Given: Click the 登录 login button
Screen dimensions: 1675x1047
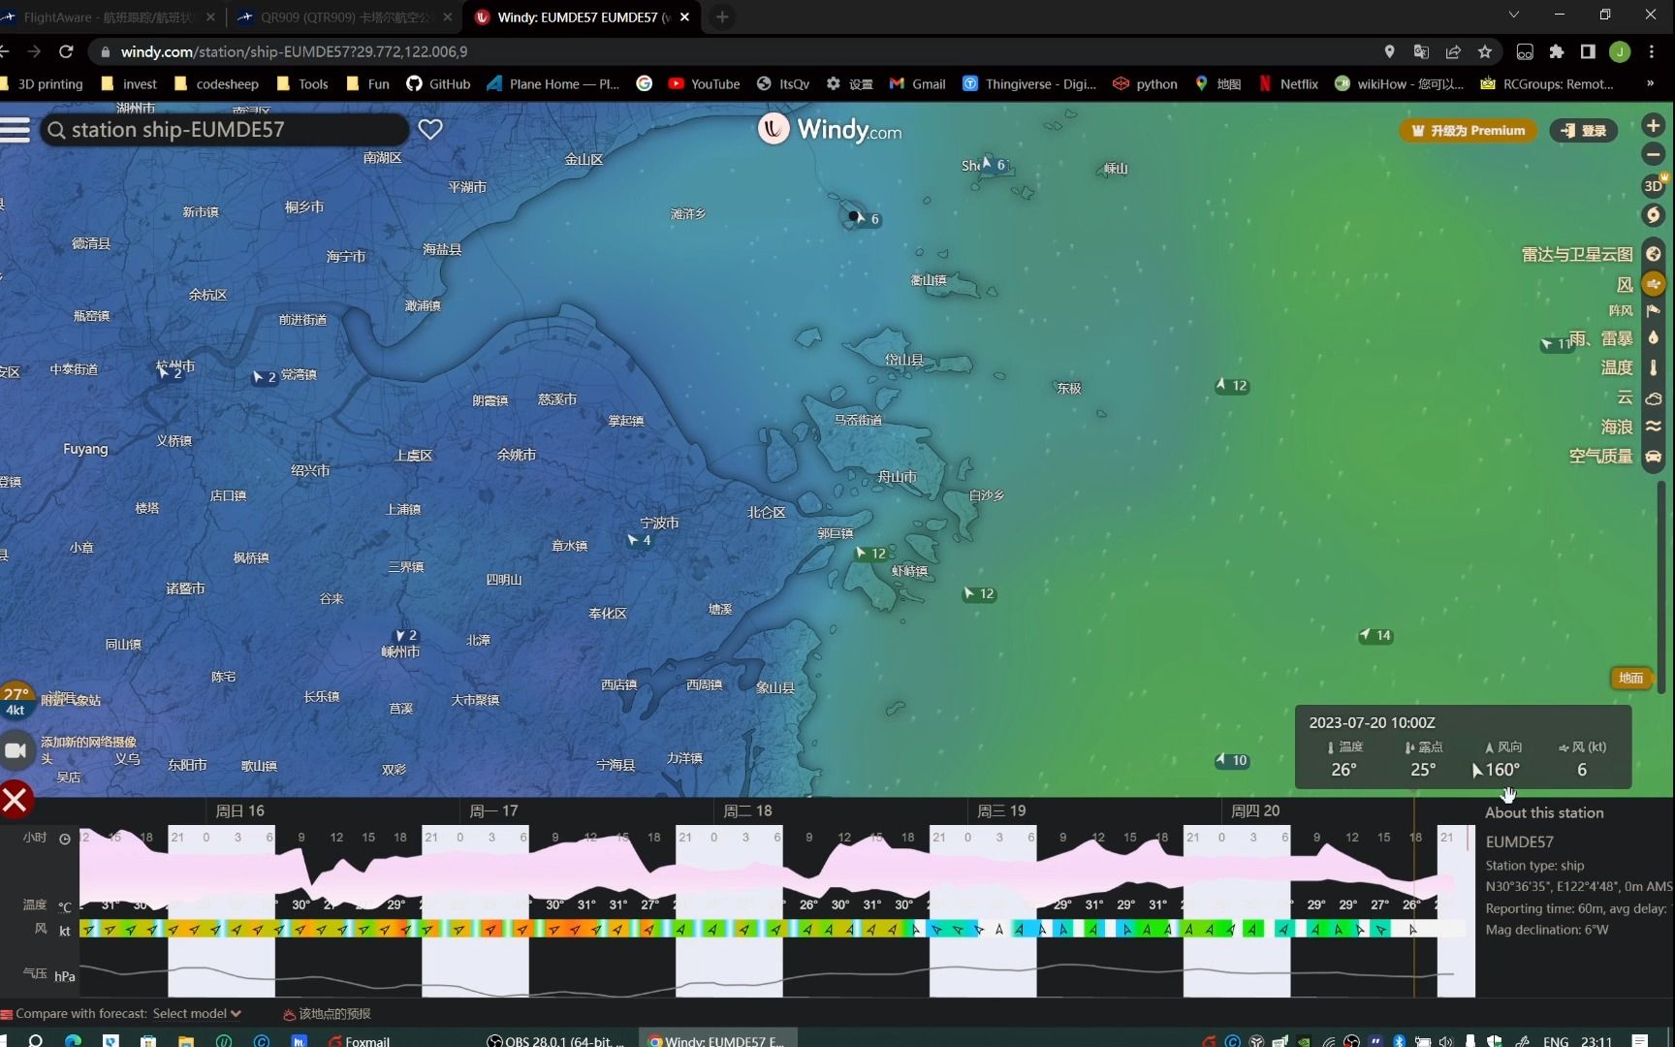Looking at the screenshot, I should pos(1583,131).
